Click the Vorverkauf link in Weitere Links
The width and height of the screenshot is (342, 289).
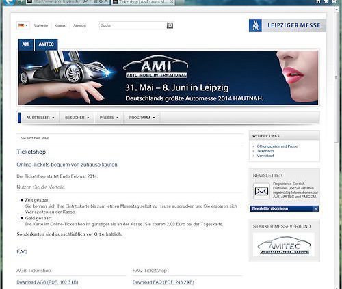click(x=265, y=156)
